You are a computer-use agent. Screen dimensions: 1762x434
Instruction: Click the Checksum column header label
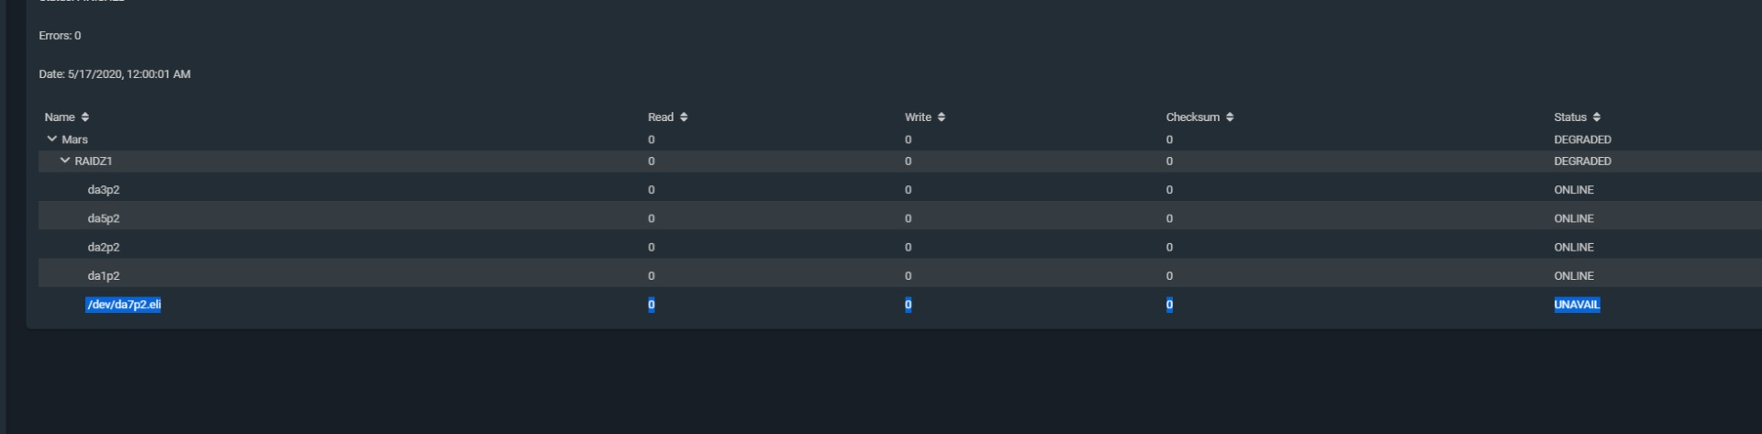pyautogui.click(x=1193, y=117)
